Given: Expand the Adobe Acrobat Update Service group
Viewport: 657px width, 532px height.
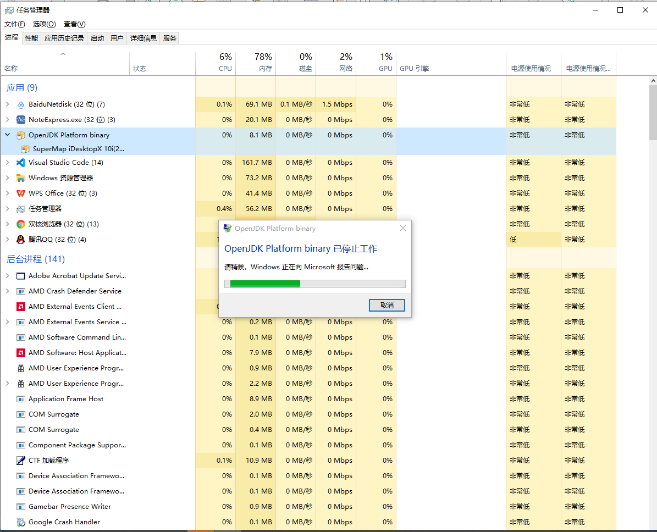Looking at the screenshot, I should point(8,276).
